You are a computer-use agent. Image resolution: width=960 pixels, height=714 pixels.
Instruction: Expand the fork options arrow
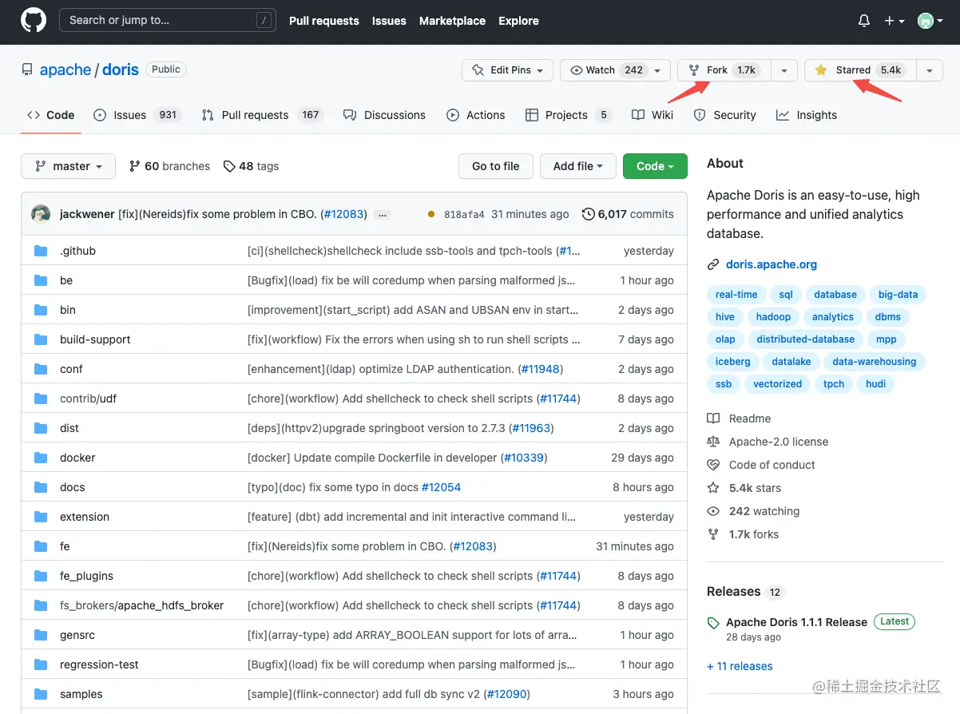coord(784,70)
